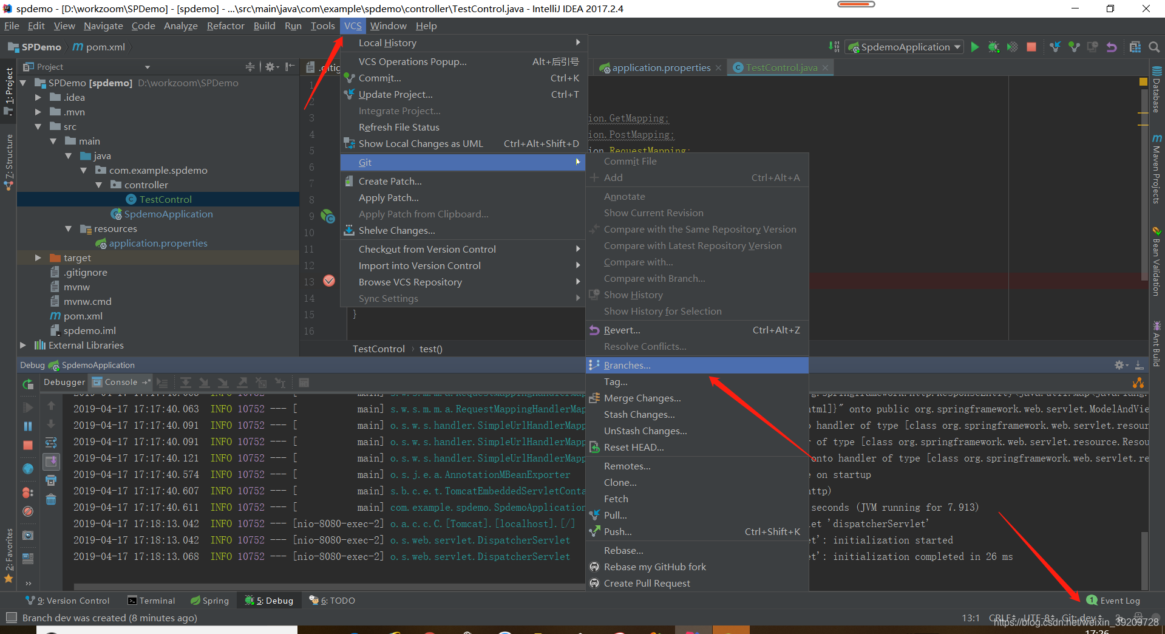Rerun SpdemoApplication in Debug panel
Viewport: 1165px width, 634px height.
[x=28, y=384]
